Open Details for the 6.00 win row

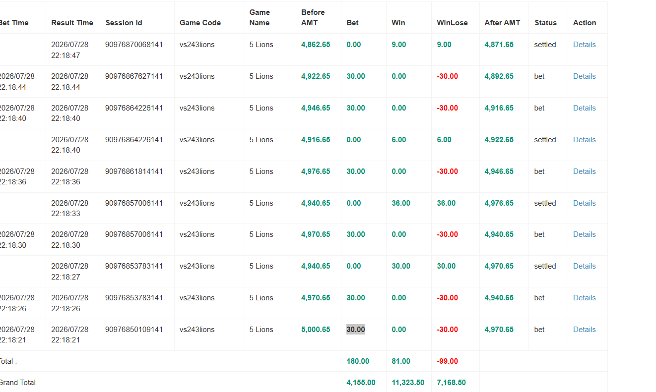pyautogui.click(x=584, y=140)
